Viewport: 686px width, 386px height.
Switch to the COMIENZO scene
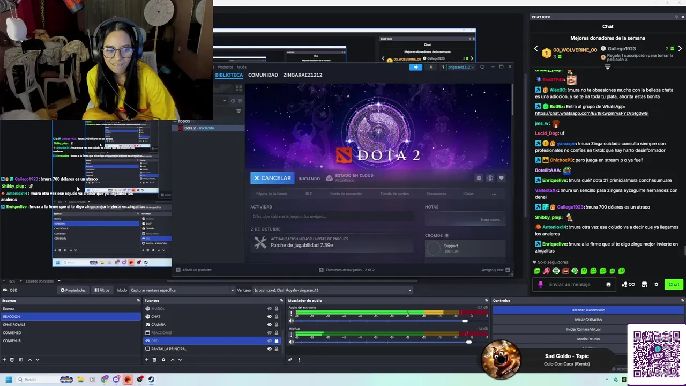(70, 333)
